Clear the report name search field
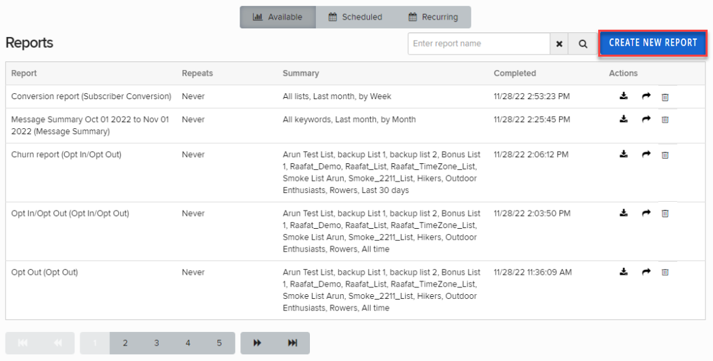Viewport: 713px width, 361px height. click(559, 44)
